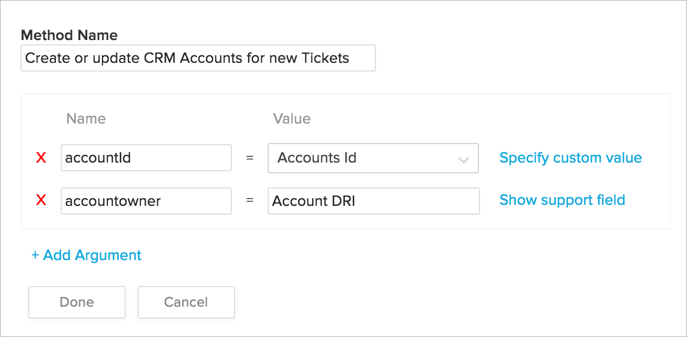687x337 pixels.
Task: Click the plus sign before Add Argument
Action: coord(35,255)
